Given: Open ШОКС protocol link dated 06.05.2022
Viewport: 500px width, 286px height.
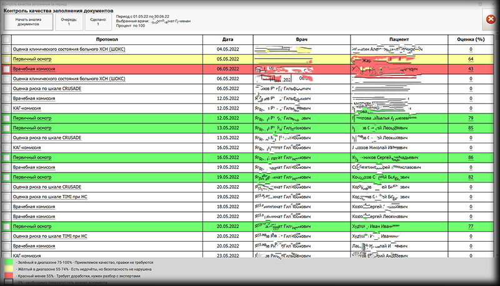Looking at the screenshot, I should click(x=69, y=79).
